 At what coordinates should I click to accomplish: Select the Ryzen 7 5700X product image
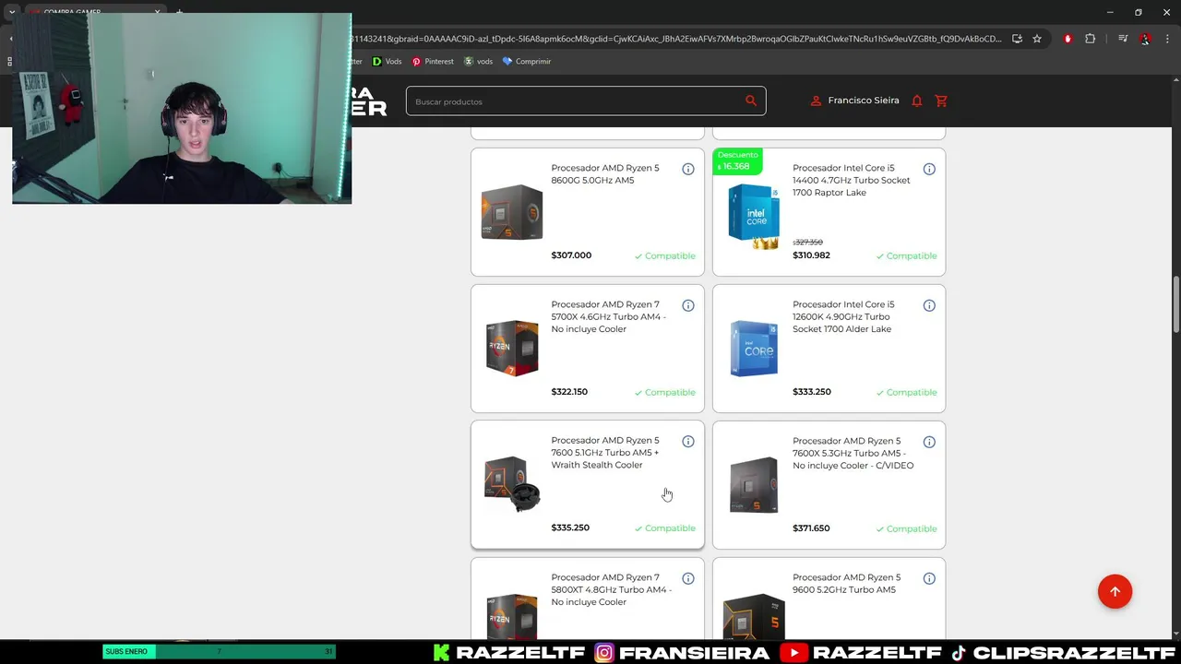tap(512, 348)
